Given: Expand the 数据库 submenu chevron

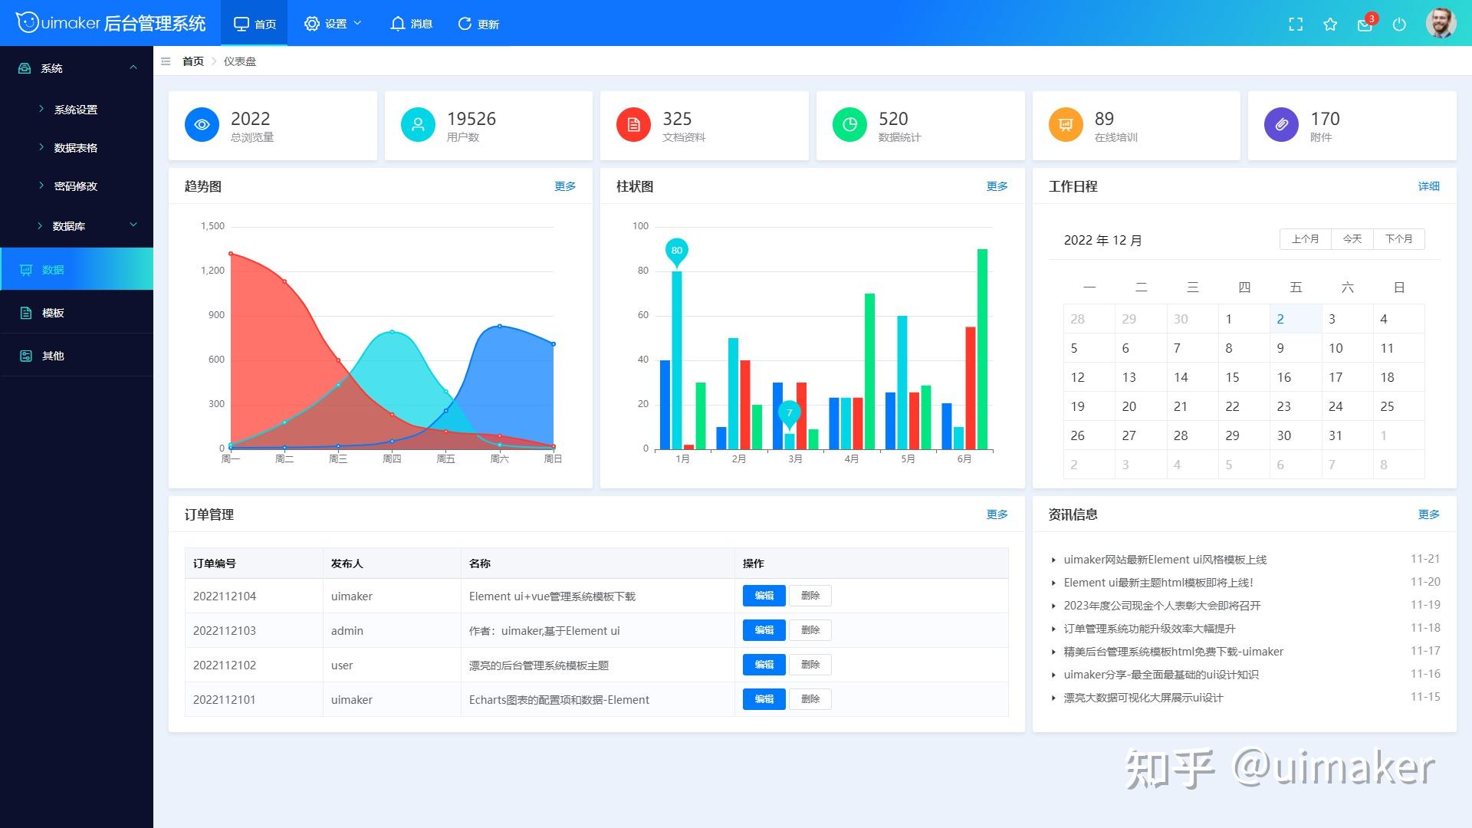Looking at the screenshot, I should coord(133,225).
